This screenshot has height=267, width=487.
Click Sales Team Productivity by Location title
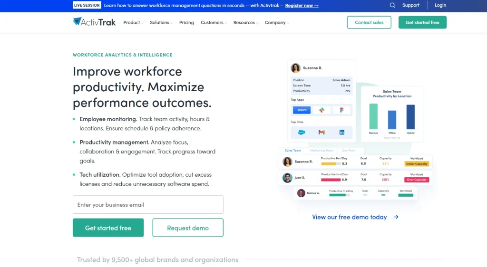click(x=392, y=94)
